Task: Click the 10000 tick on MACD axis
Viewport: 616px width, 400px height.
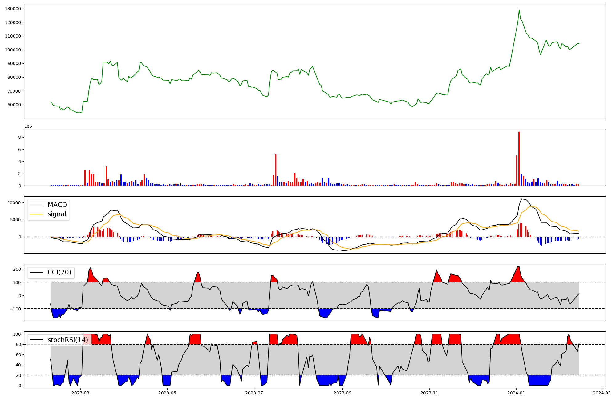Action: click(14, 203)
